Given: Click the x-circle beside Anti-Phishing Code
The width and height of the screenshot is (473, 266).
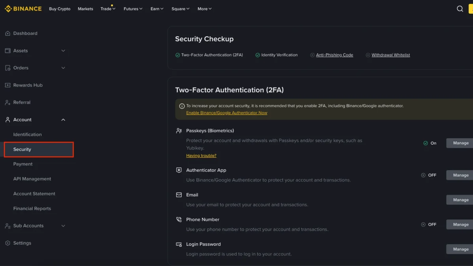Looking at the screenshot, I should point(312,55).
